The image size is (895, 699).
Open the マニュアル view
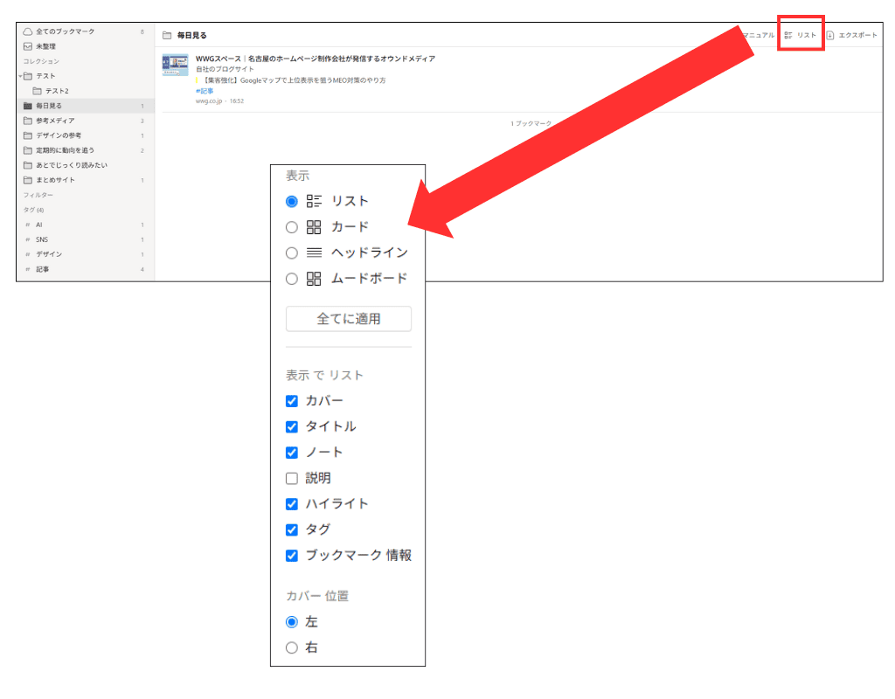pos(758,35)
